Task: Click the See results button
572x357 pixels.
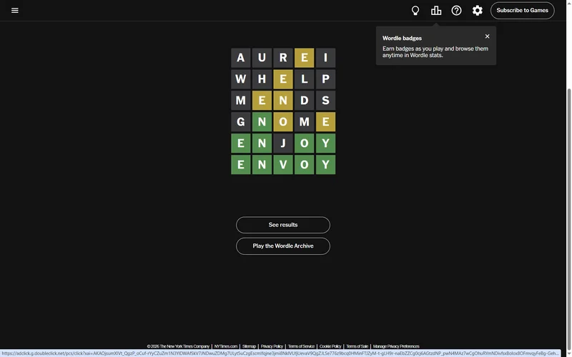Action: point(283,225)
